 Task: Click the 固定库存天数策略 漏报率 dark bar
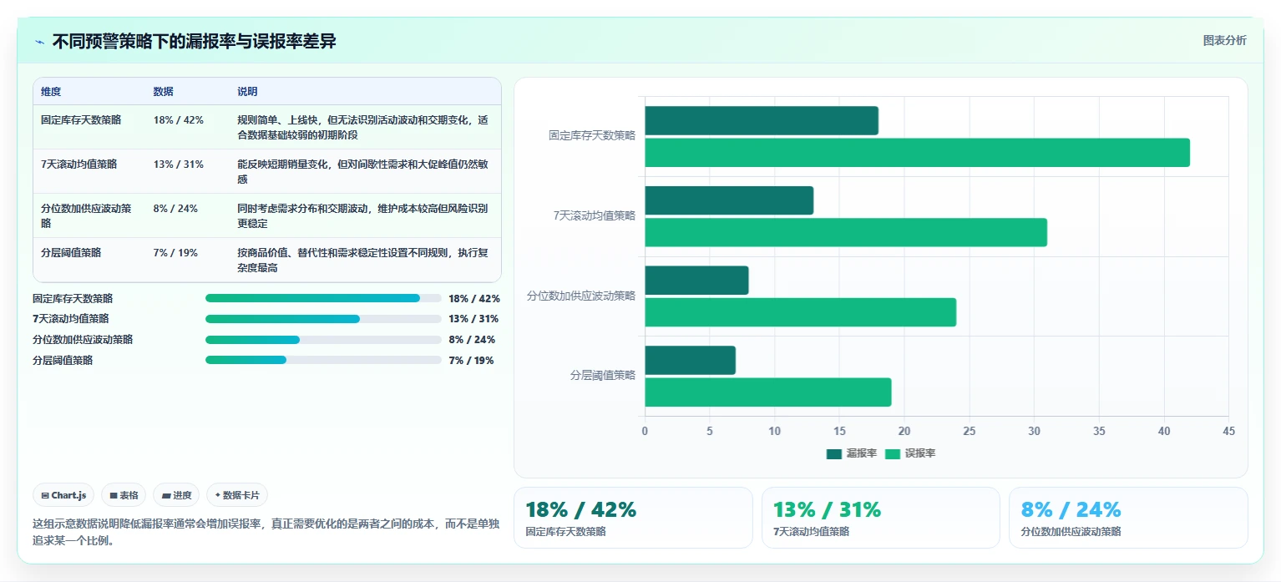click(x=762, y=120)
